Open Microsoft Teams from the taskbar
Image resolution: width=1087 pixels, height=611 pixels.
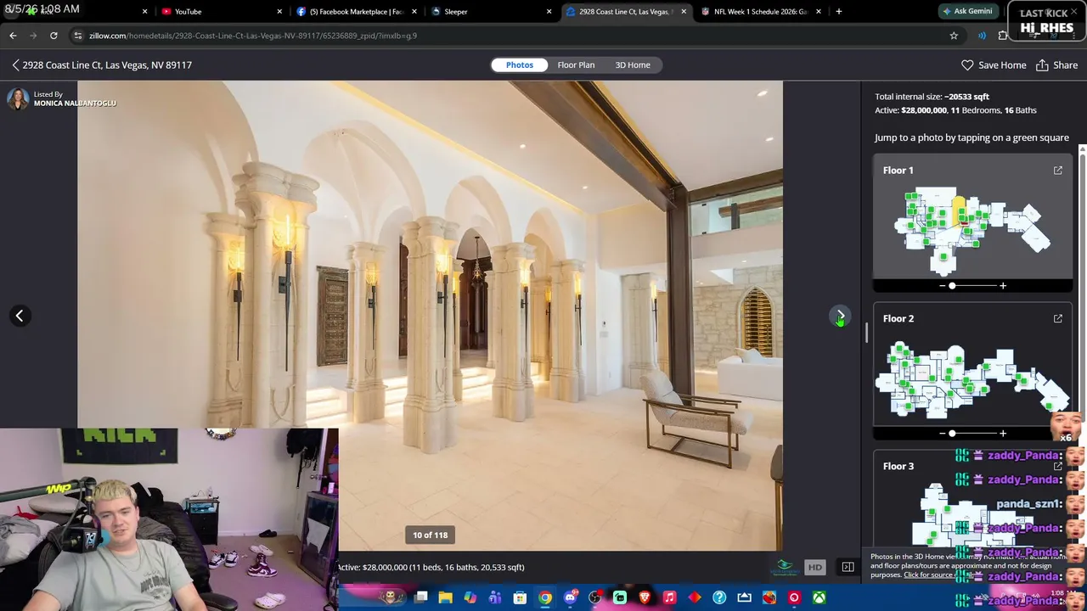pos(495,597)
